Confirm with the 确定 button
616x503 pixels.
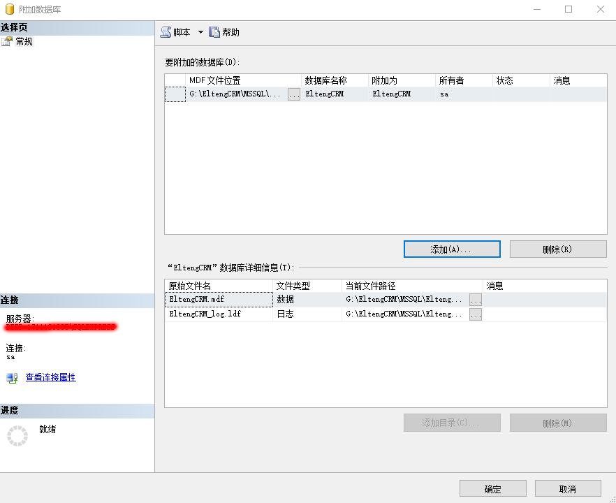pyautogui.click(x=492, y=489)
